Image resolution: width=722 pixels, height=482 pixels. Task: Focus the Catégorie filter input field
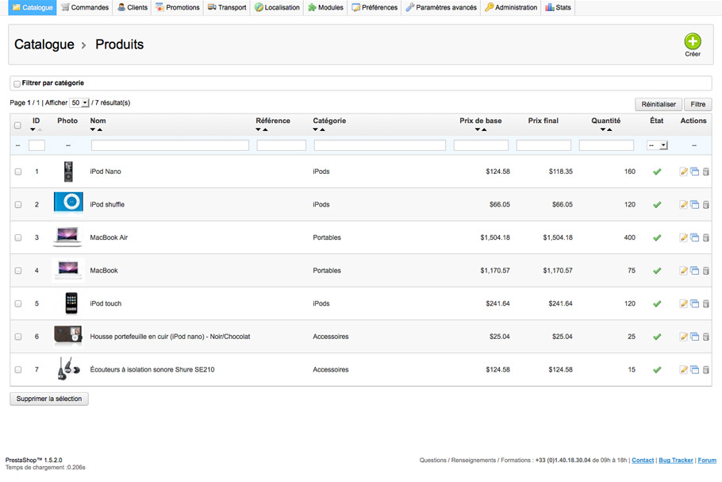tap(379, 145)
